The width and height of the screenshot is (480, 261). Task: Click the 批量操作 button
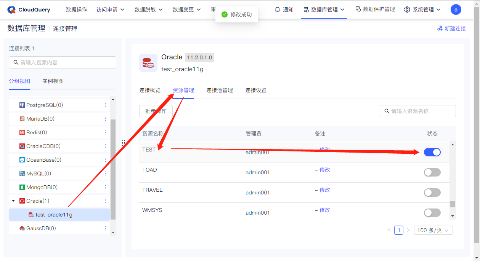click(x=156, y=111)
